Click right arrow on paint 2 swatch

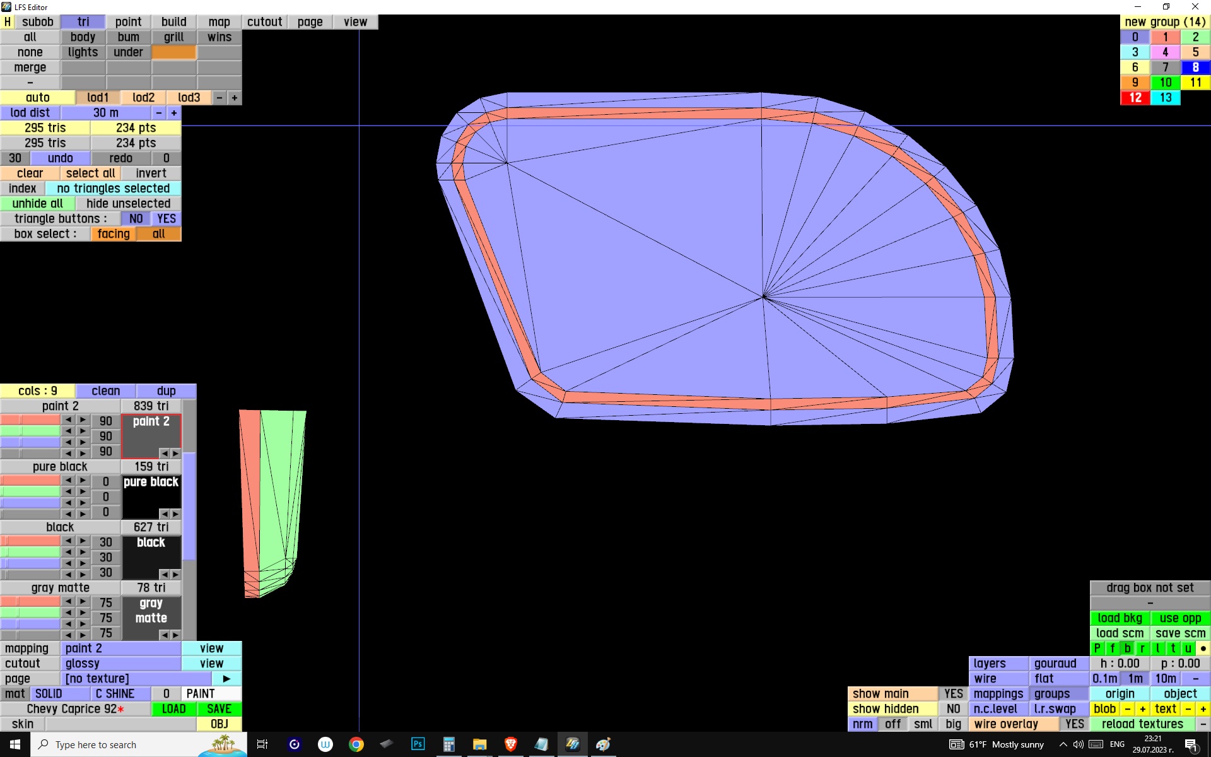pos(175,454)
